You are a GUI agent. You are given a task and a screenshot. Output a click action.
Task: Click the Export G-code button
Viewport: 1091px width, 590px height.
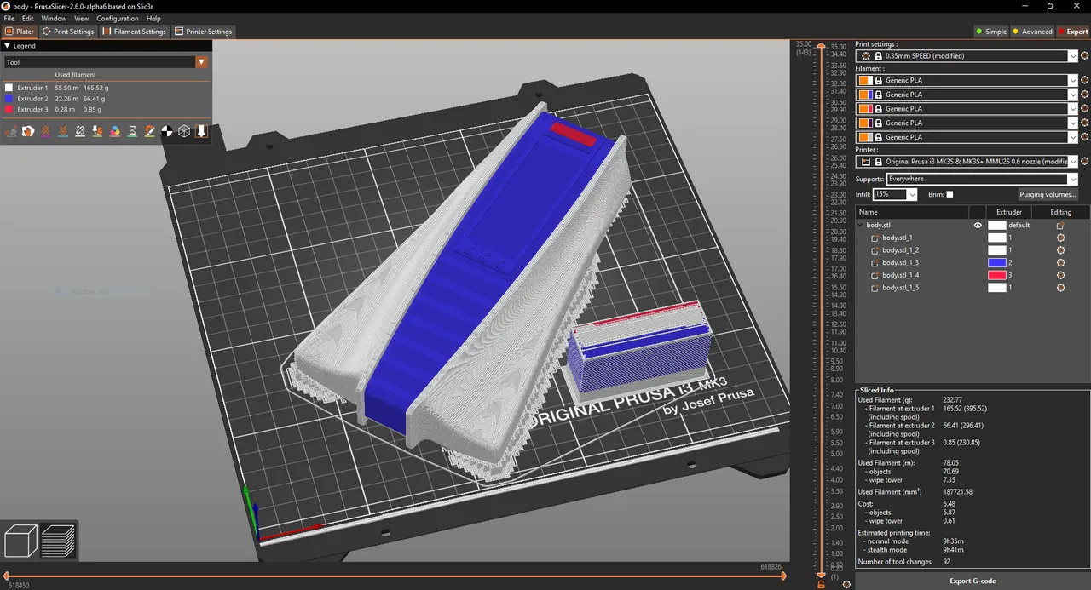[x=973, y=581]
